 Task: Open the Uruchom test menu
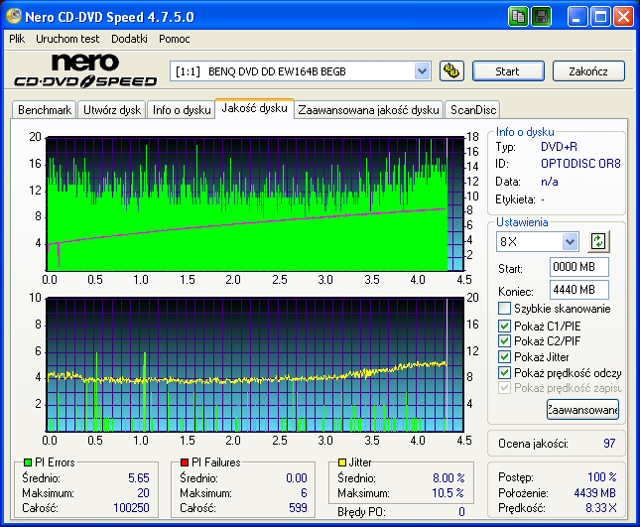click(x=67, y=39)
